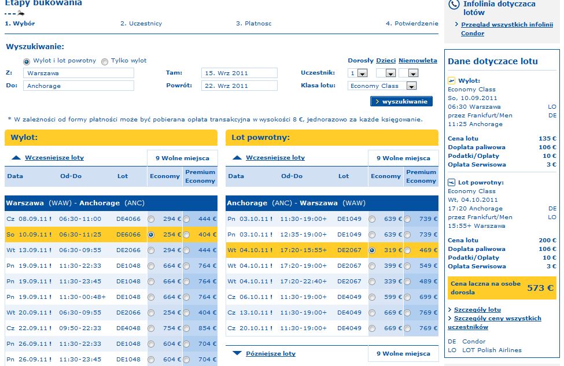Viewport: 564px width, 366px height.
Task: Click the down triangle next to Pózniejsze loty
Action: pyautogui.click(x=237, y=353)
